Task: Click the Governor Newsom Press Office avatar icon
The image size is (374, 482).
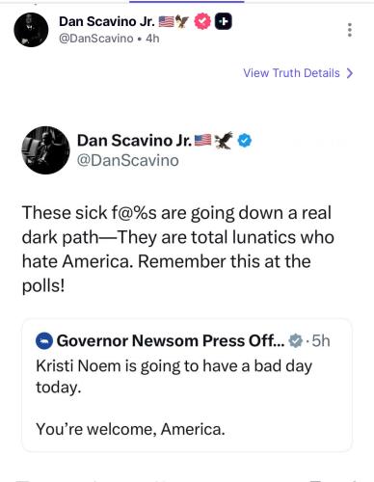Action: pos(44,341)
